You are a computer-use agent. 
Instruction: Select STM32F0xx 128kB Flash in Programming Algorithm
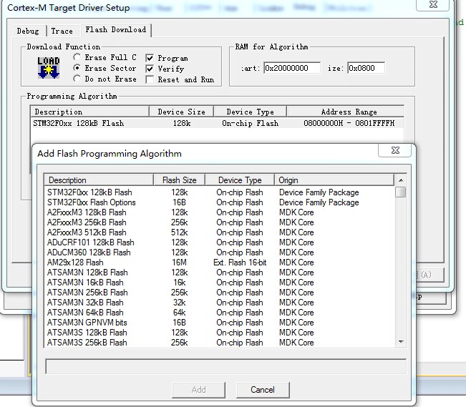[x=79, y=123]
